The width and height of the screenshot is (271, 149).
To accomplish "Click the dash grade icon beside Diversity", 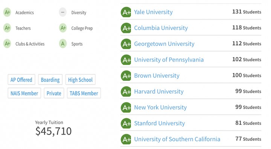I will tap(63, 12).
